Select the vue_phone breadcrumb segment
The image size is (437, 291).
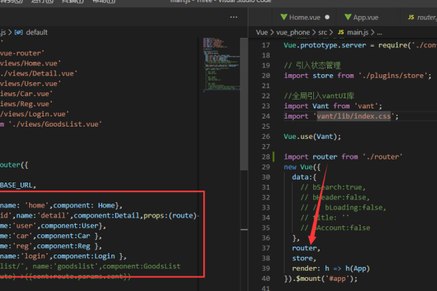click(293, 33)
